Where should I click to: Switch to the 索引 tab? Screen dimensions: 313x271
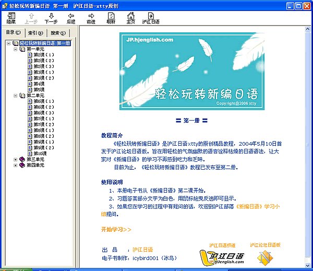[x=35, y=33]
